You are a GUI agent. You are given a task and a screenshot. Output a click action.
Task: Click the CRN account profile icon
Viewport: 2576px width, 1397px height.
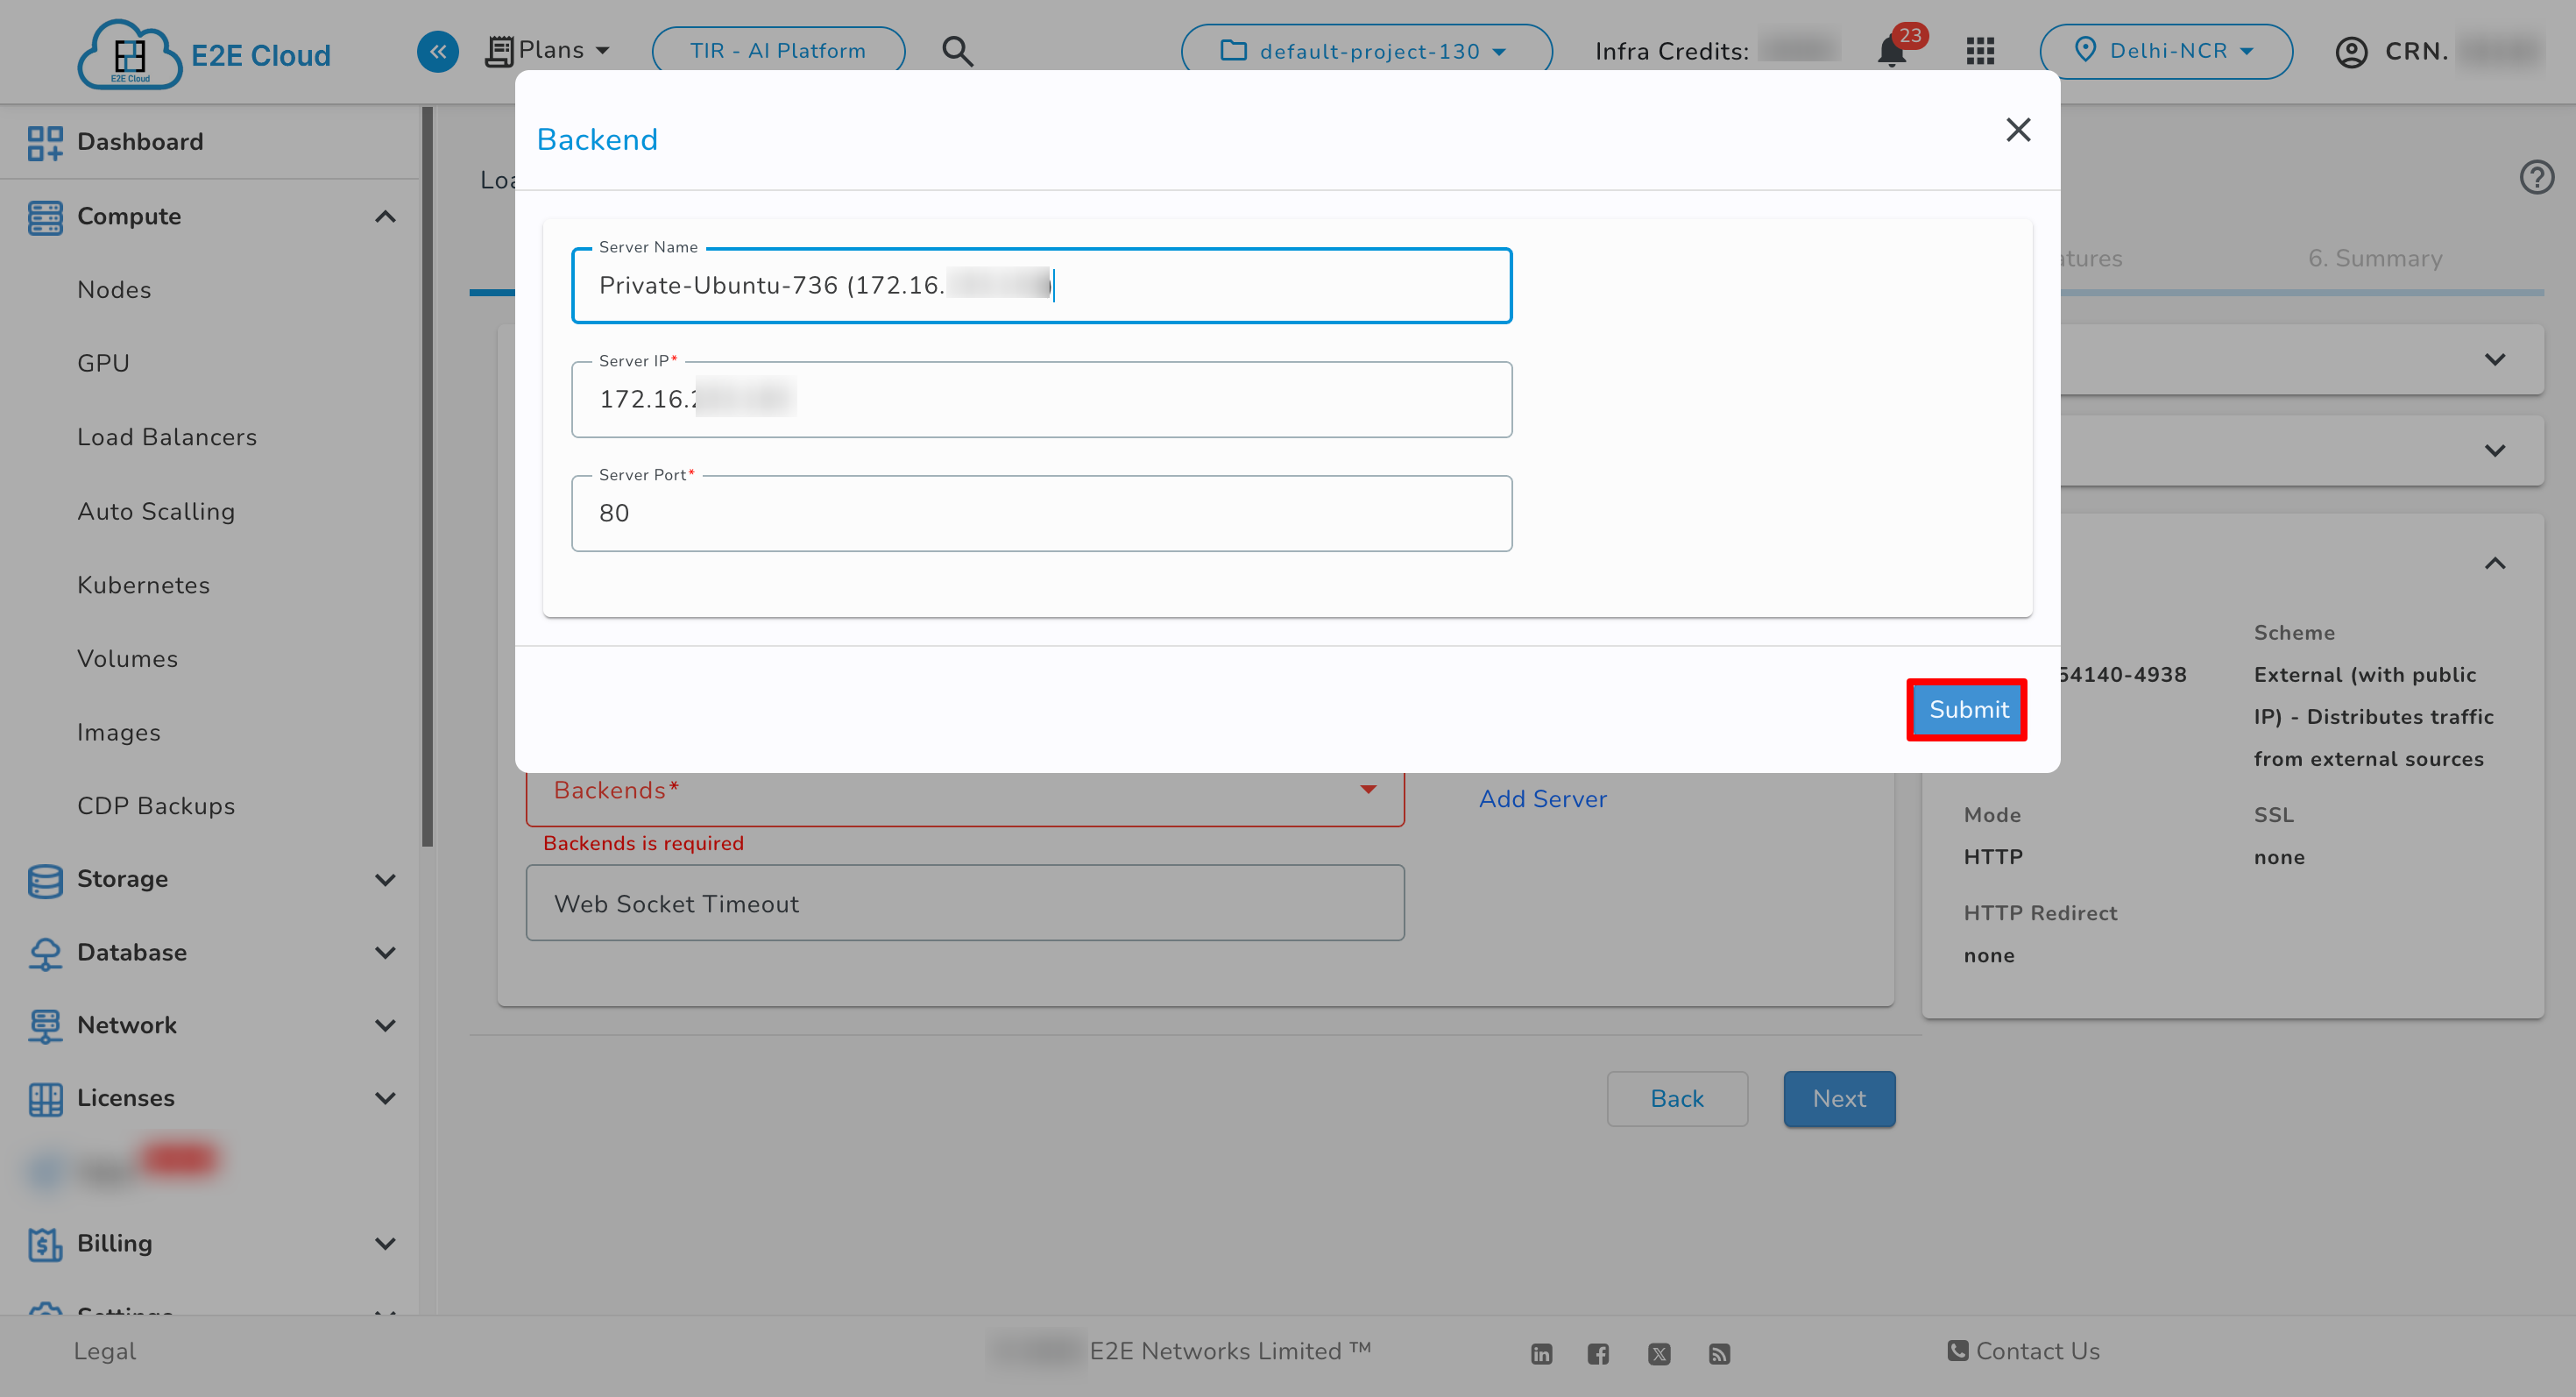2350,51
